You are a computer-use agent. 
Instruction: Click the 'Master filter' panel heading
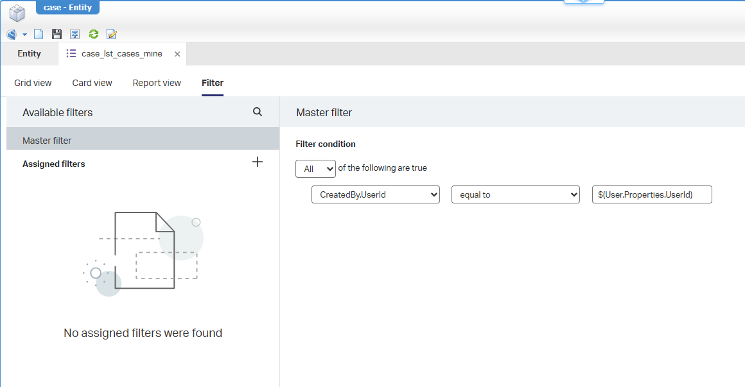(x=324, y=112)
